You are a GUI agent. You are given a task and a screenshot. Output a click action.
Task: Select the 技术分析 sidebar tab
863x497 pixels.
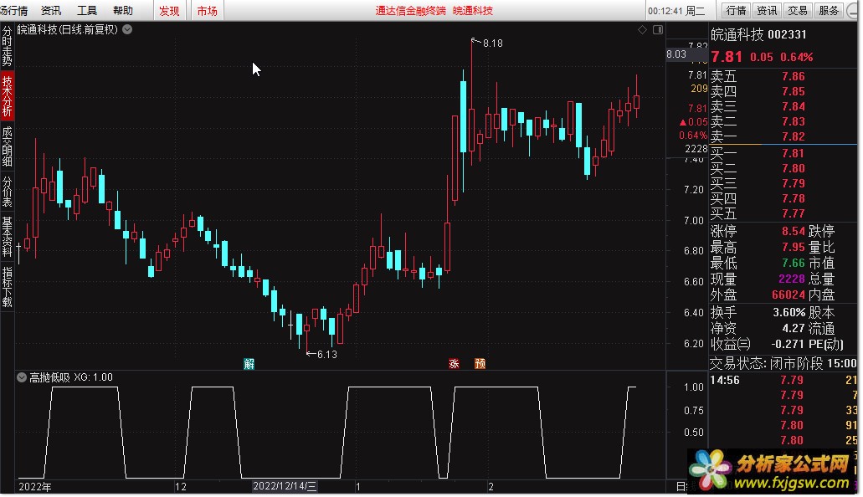(8, 95)
